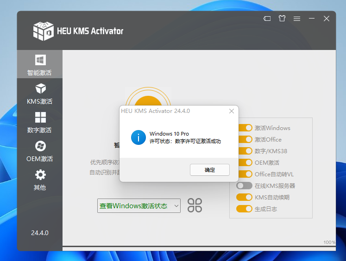
Task: Toggle the OEM激活 switch in options panel
Action: [x=245, y=163]
